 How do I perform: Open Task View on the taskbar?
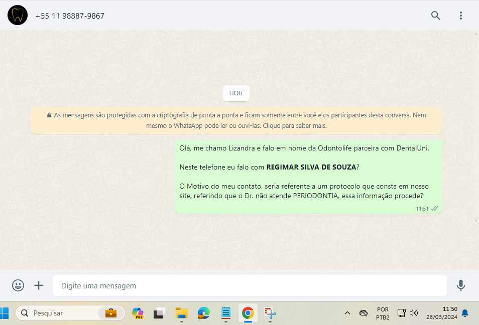pyautogui.click(x=159, y=313)
